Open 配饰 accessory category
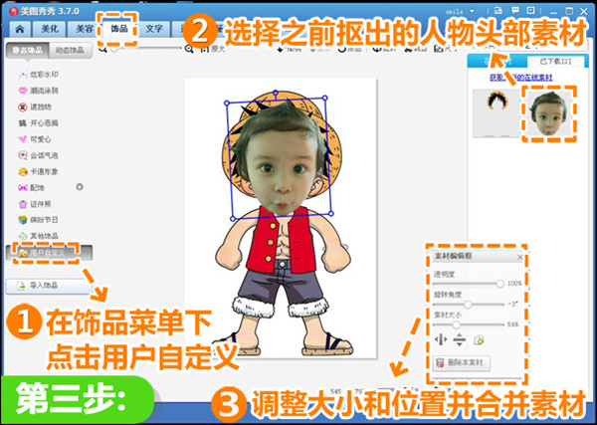The height and width of the screenshot is (425, 597). [x=31, y=188]
